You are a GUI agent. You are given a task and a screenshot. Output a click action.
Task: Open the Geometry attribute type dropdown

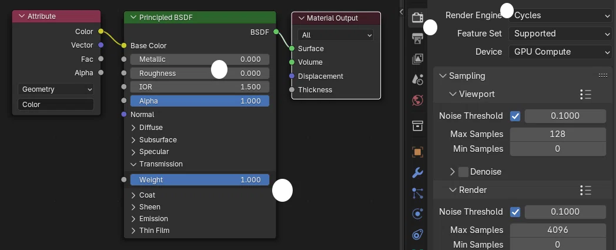pos(56,89)
